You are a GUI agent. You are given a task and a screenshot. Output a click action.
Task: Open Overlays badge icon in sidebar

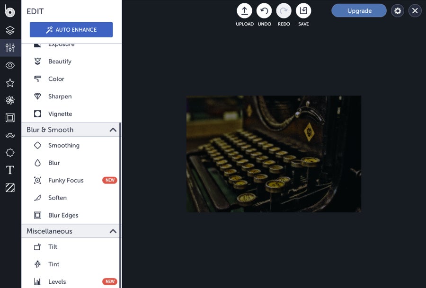[10, 153]
